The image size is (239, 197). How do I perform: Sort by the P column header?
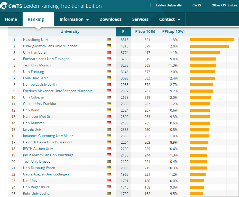point(123,32)
